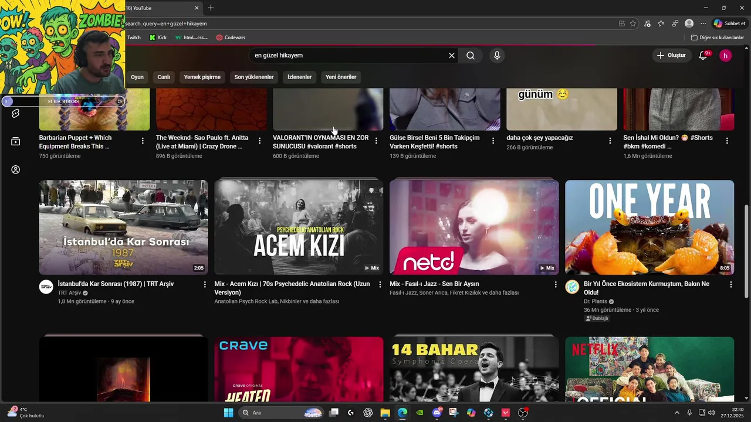Open the 'You' profile sidebar icon
The image size is (751, 422).
(16, 169)
